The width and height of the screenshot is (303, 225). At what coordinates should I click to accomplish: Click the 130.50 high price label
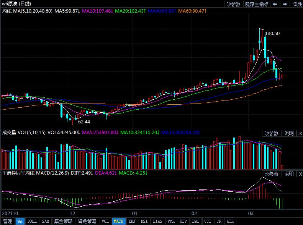pyautogui.click(x=273, y=34)
